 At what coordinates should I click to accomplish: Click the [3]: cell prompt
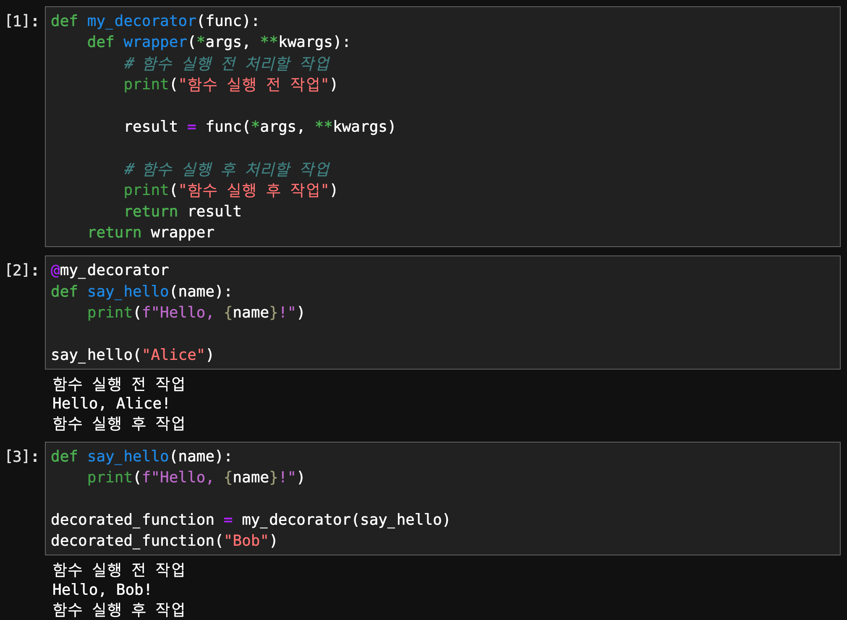pyautogui.click(x=22, y=456)
